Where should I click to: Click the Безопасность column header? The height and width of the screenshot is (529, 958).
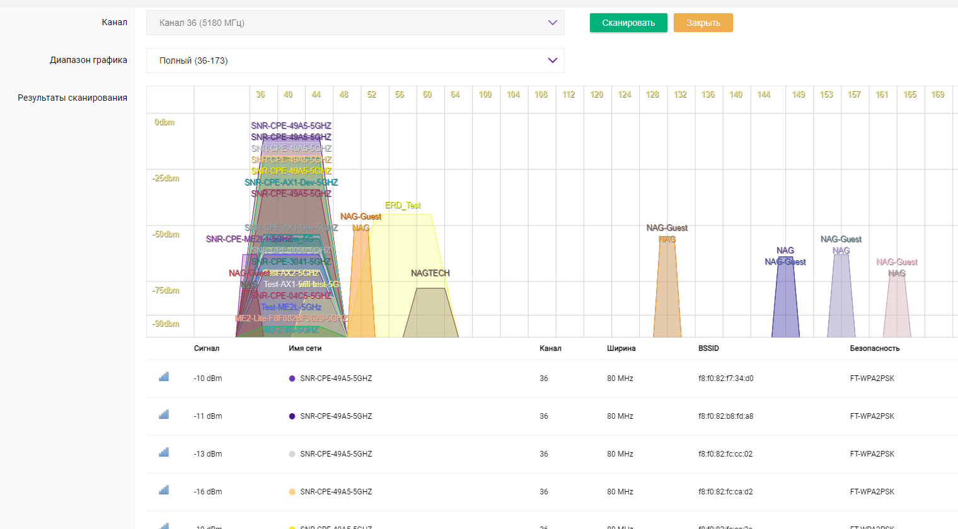coord(875,348)
